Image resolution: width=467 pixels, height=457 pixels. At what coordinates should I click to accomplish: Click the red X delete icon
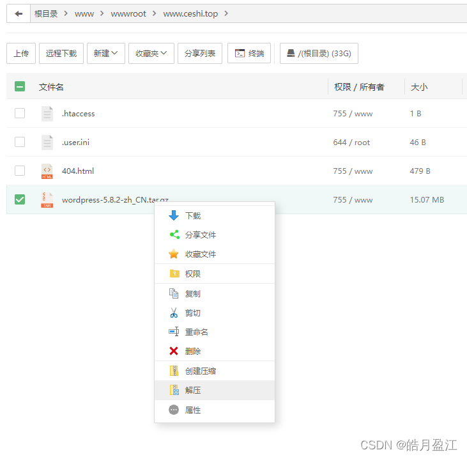pos(174,351)
